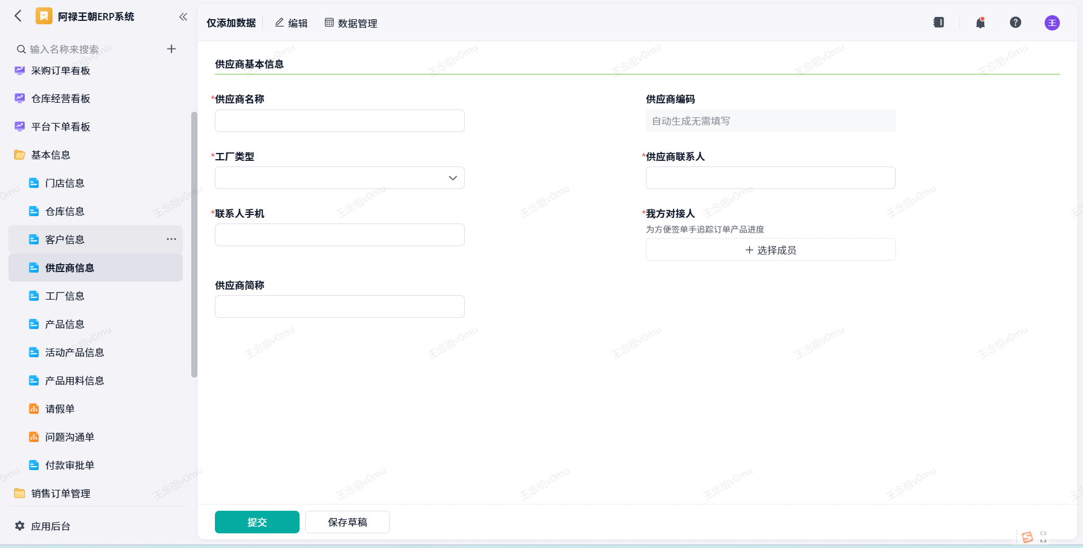The height and width of the screenshot is (548, 1083).
Task: Open 门店信息 form
Action: pos(64,183)
